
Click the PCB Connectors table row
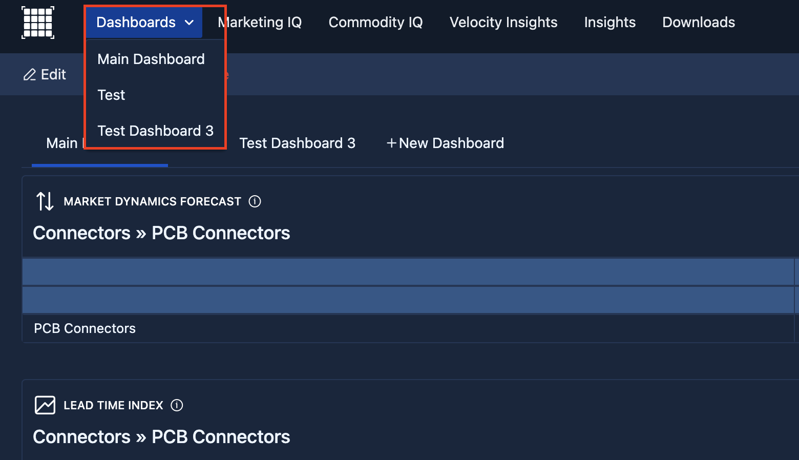[408, 328]
